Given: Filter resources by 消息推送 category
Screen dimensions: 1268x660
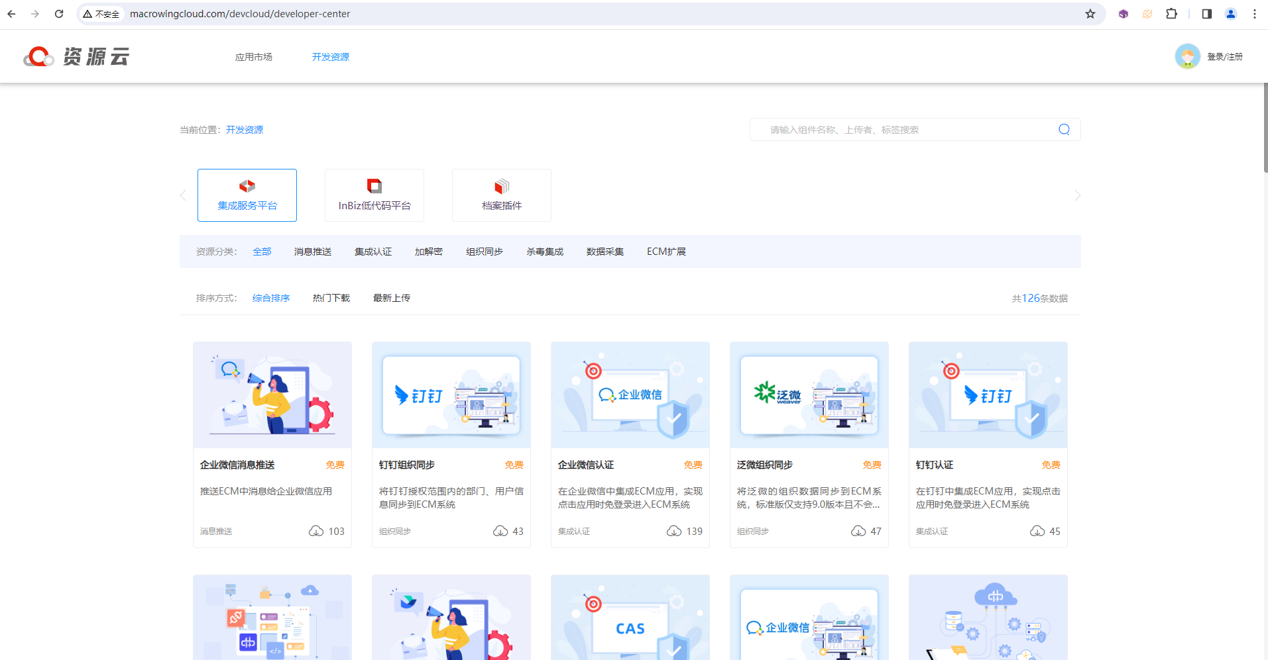Looking at the screenshot, I should [x=313, y=252].
